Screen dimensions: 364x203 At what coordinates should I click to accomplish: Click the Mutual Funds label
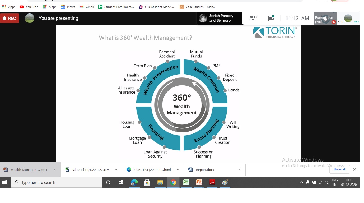pos(197,54)
